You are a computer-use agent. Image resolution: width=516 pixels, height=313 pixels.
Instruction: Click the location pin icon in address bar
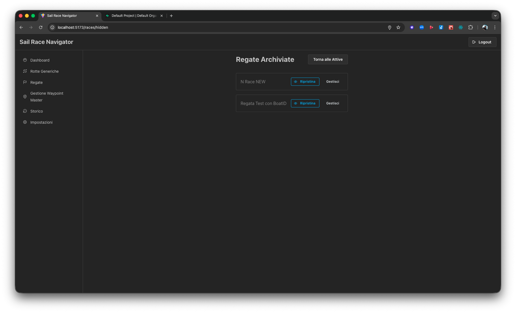coord(389,27)
